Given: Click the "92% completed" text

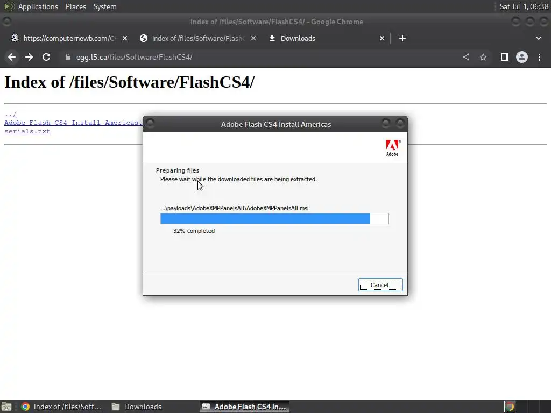Looking at the screenshot, I should coord(194,231).
